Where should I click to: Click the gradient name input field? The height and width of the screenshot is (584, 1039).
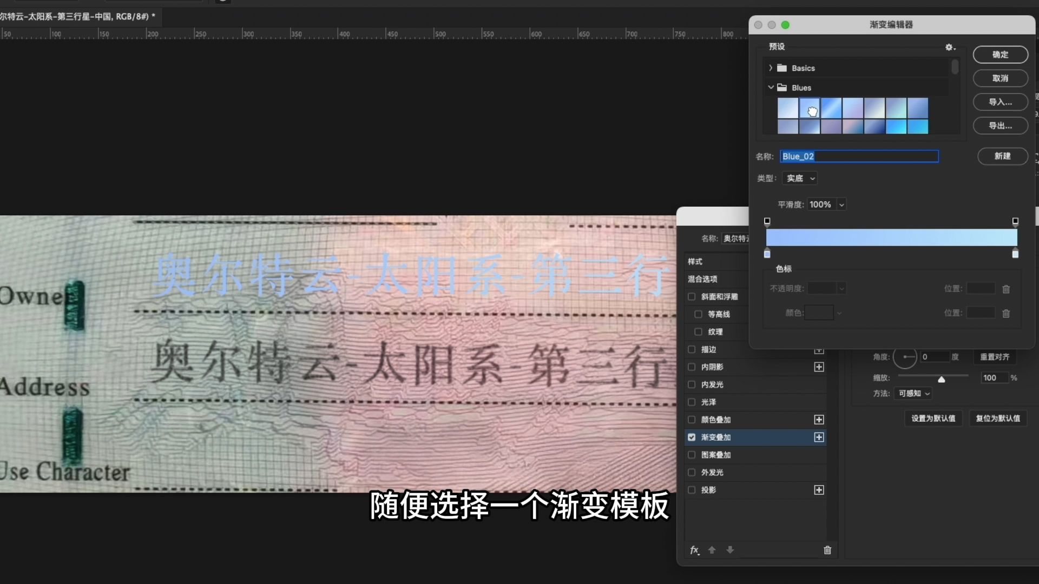859,156
